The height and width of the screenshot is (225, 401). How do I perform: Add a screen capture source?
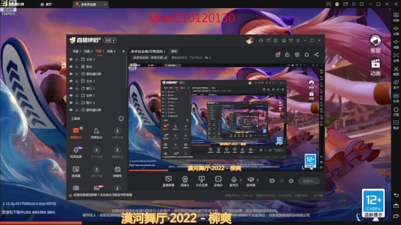tap(168, 181)
